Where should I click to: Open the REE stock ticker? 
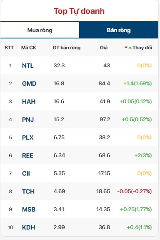pos(27,156)
